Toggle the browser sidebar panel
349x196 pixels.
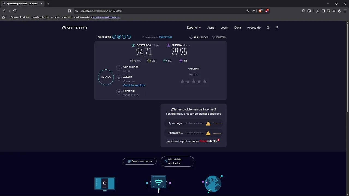pyautogui.click(x=323, y=11)
